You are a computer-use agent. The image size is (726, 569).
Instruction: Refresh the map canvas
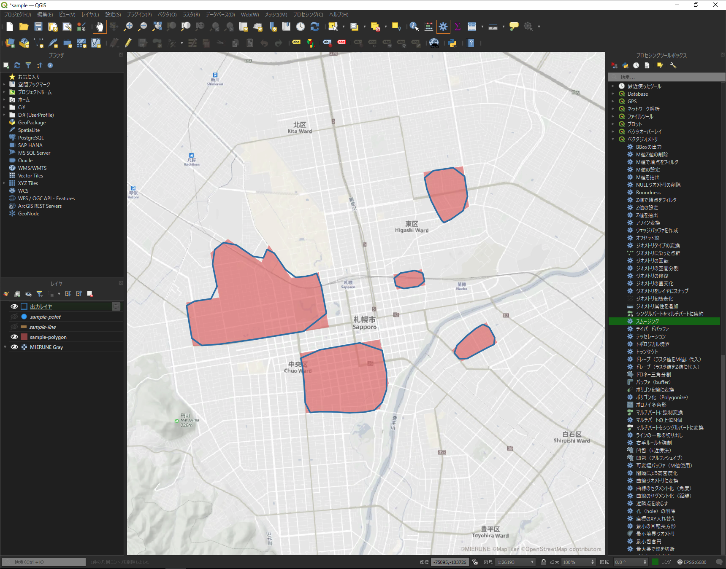click(315, 27)
